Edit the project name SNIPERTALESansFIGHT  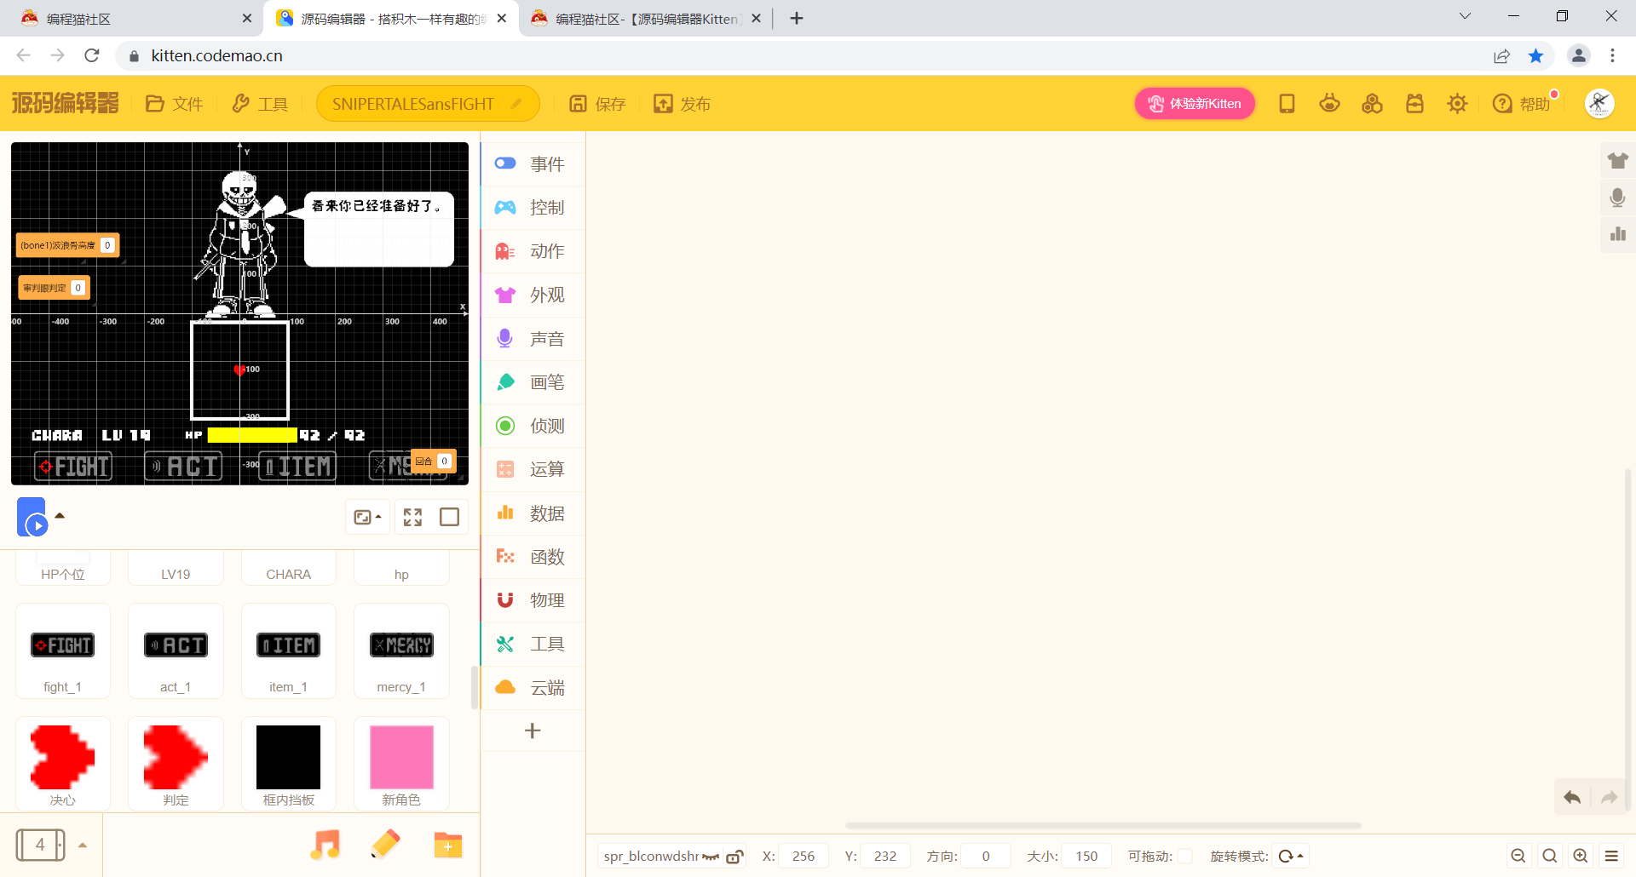tap(428, 104)
